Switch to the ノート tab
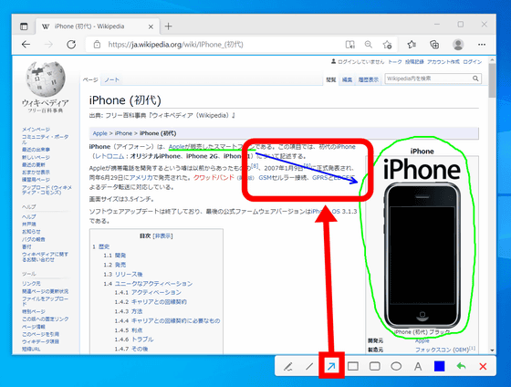 pyautogui.click(x=111, y=79)
